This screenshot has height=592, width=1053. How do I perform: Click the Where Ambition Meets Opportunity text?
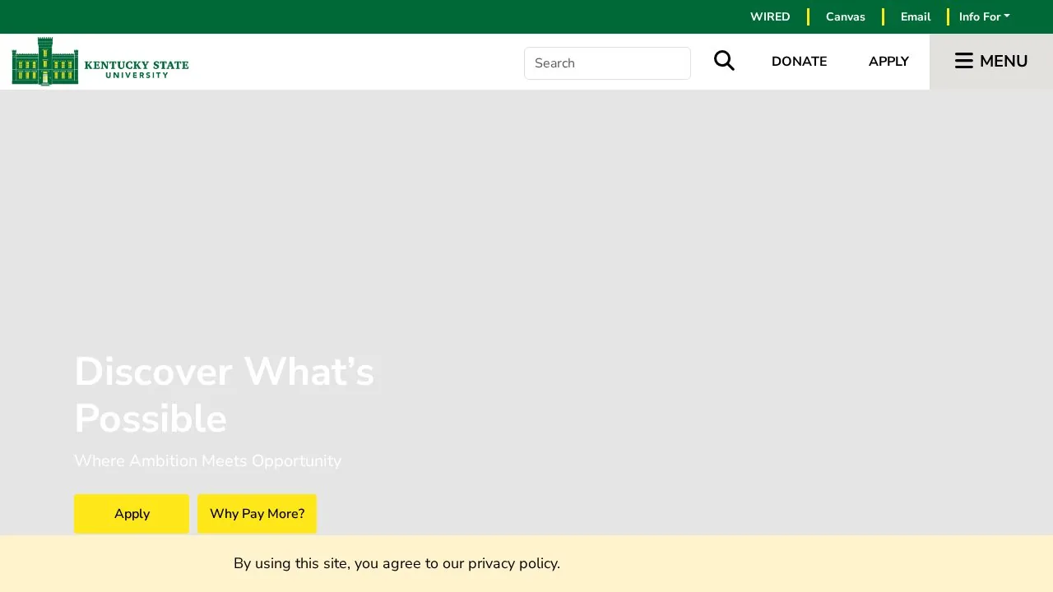pyautogui.click(x=207, y=460)
